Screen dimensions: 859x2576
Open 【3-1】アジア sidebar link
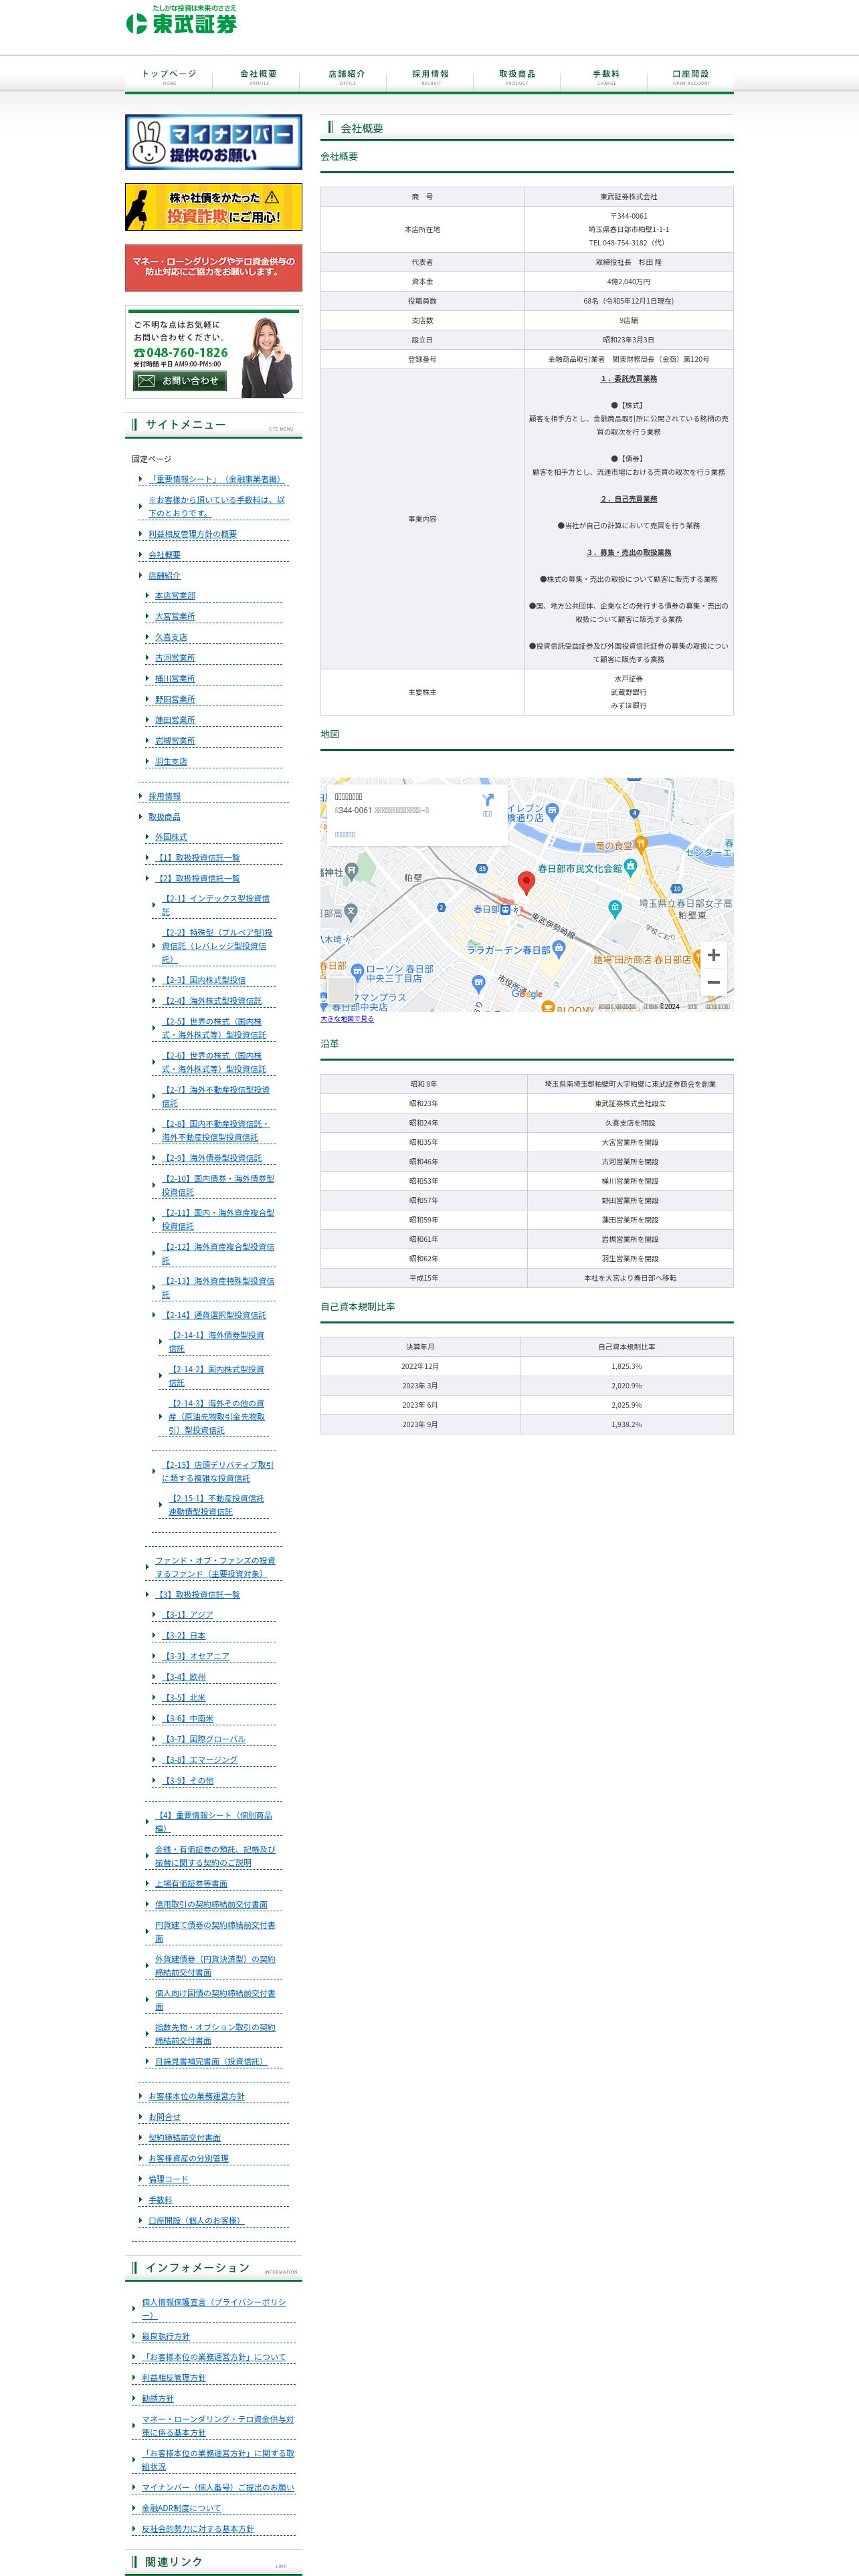tap(187, 1615)
